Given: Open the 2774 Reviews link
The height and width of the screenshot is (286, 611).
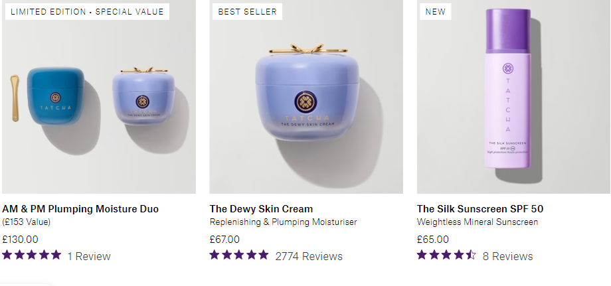Looking at the screenshot, I should click(x=309, y=256).
